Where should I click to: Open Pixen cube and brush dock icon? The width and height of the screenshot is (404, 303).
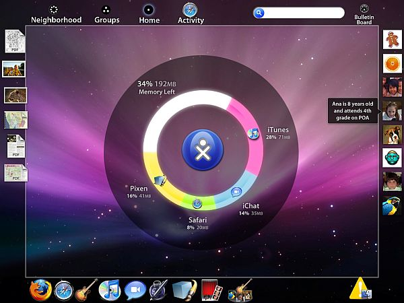pos(184,290)
